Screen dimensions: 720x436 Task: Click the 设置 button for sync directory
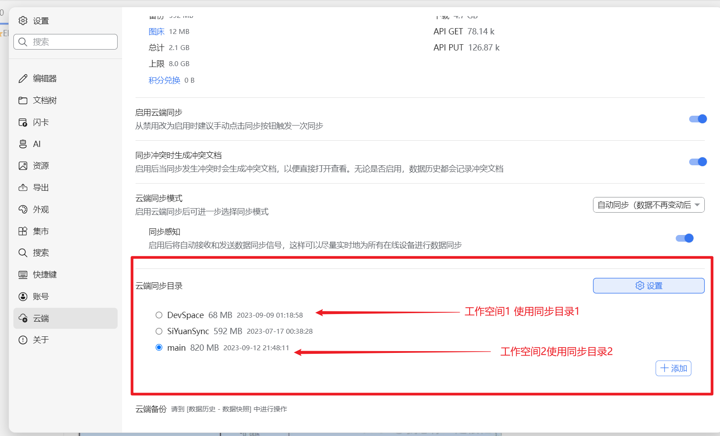click(x=648, y=286)
